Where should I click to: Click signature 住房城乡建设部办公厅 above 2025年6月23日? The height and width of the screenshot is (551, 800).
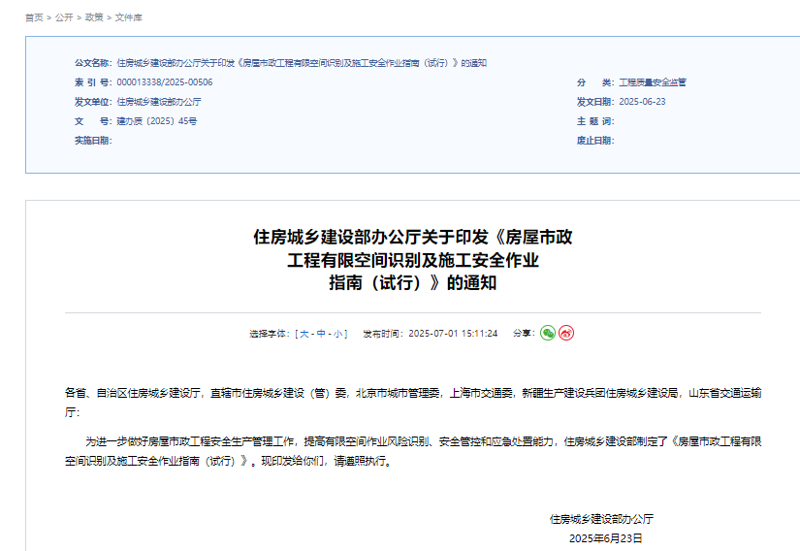(x=601, y=519)
